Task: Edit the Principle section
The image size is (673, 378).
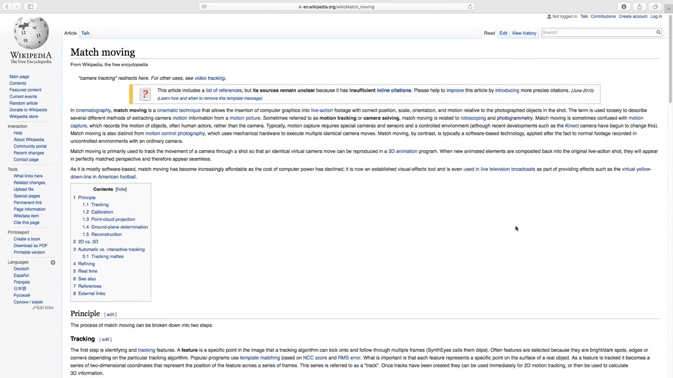Action: (110, 314)
